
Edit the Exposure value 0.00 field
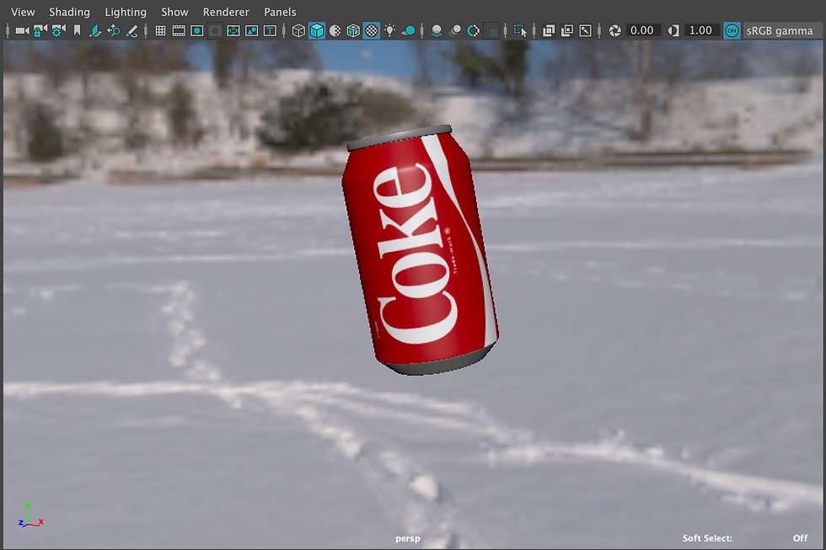coord(642,30)
